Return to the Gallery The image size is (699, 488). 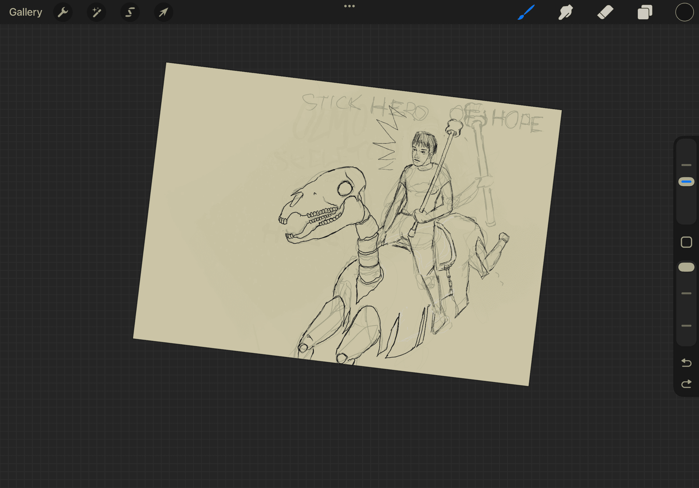tap(25, 12)
